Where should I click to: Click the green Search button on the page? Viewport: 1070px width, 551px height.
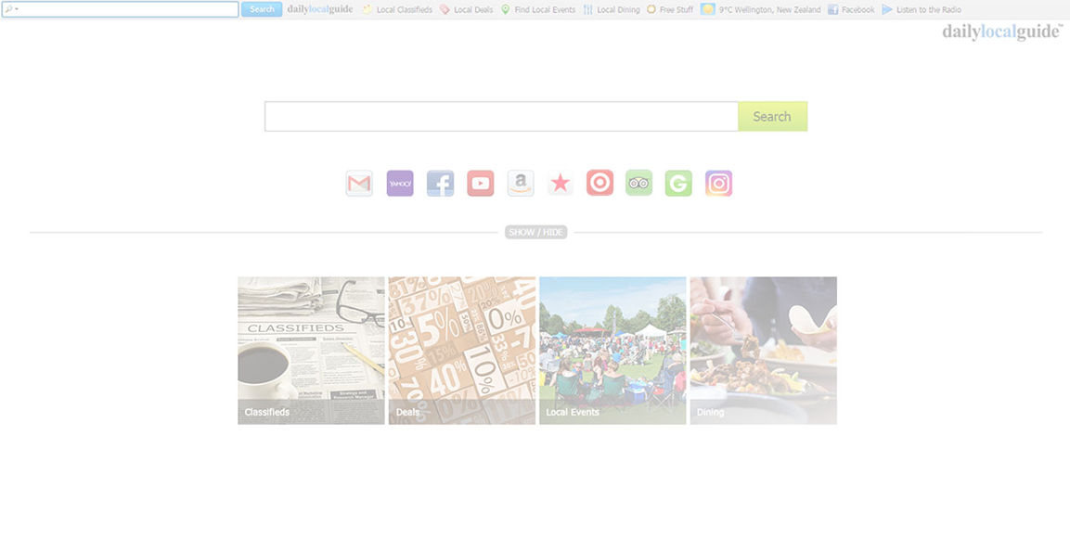pos(772,117)
